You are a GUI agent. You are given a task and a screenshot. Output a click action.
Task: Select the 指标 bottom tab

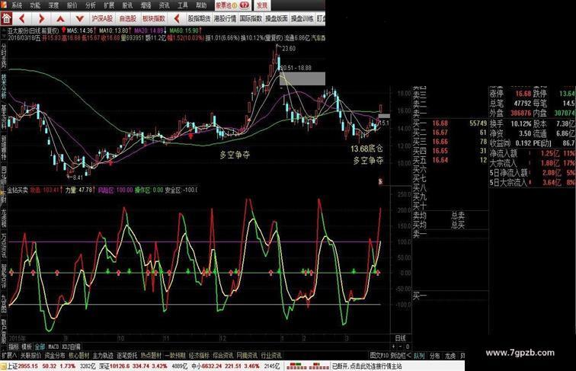click(14, 347)
